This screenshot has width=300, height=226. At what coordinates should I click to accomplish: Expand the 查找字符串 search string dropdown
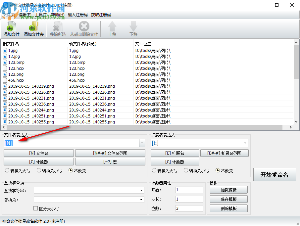141,190
